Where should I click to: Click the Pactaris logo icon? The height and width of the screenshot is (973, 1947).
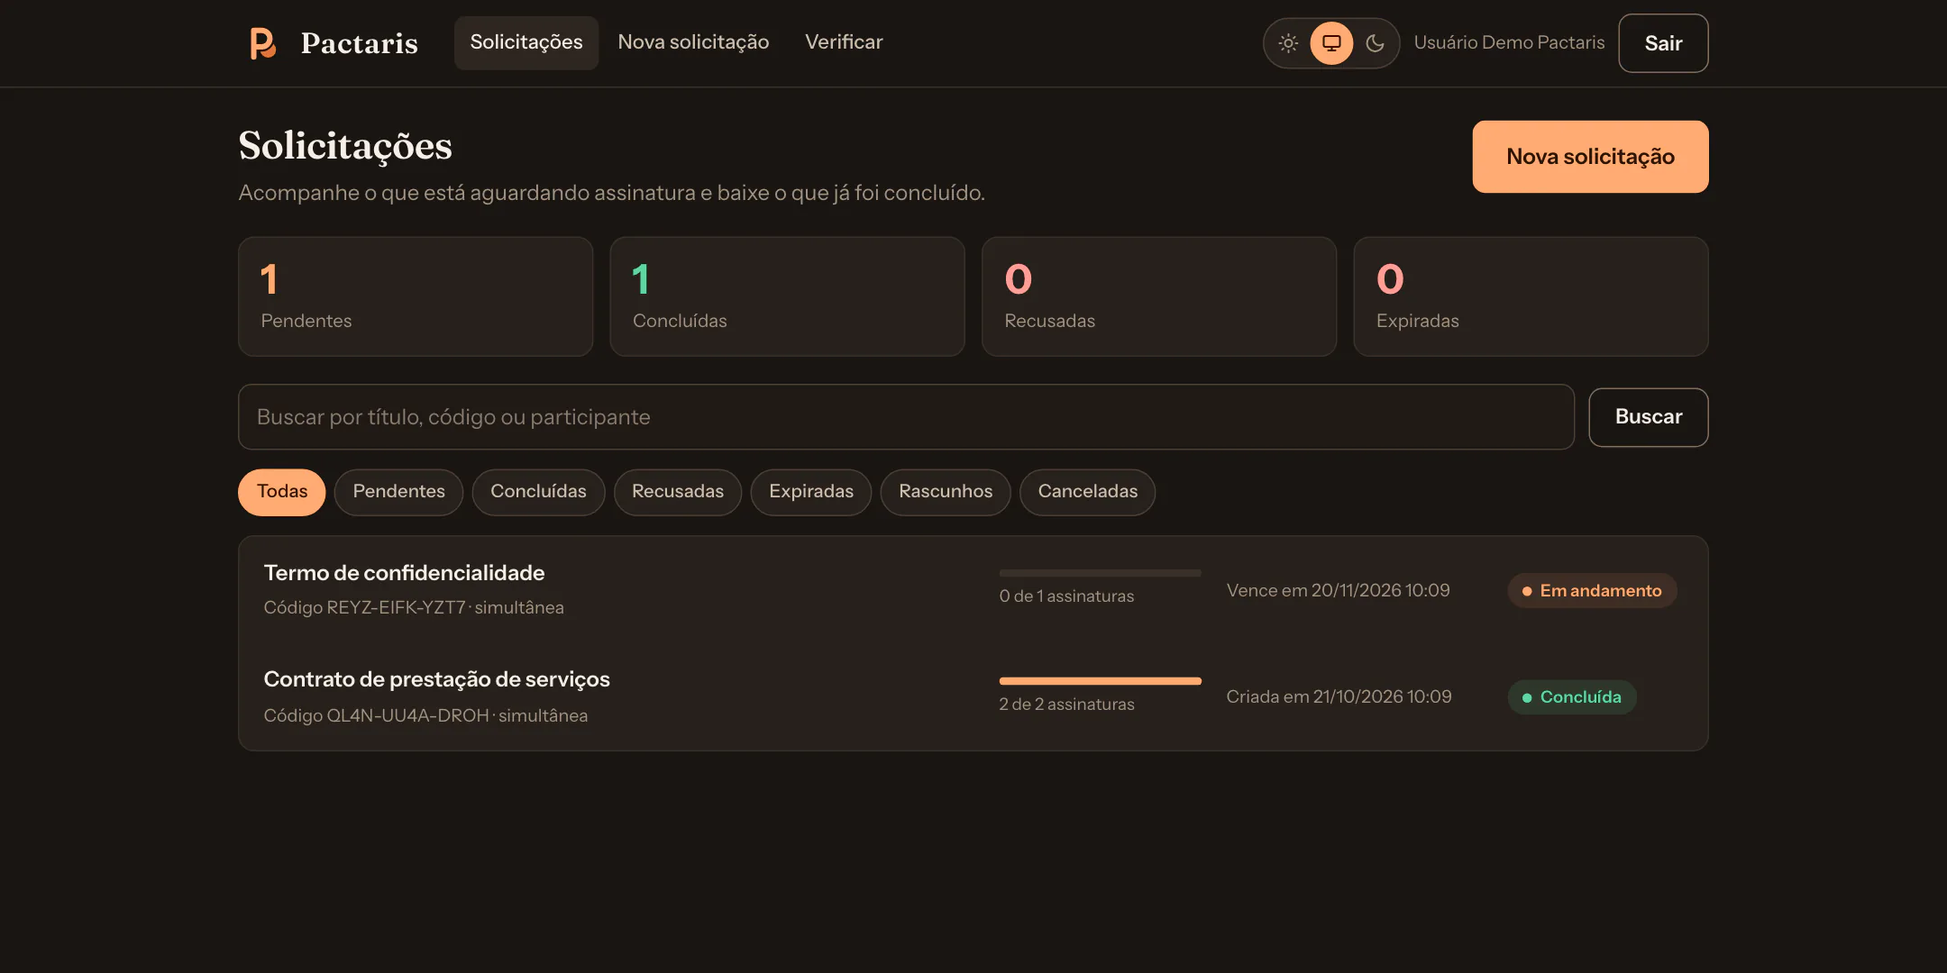262,43
